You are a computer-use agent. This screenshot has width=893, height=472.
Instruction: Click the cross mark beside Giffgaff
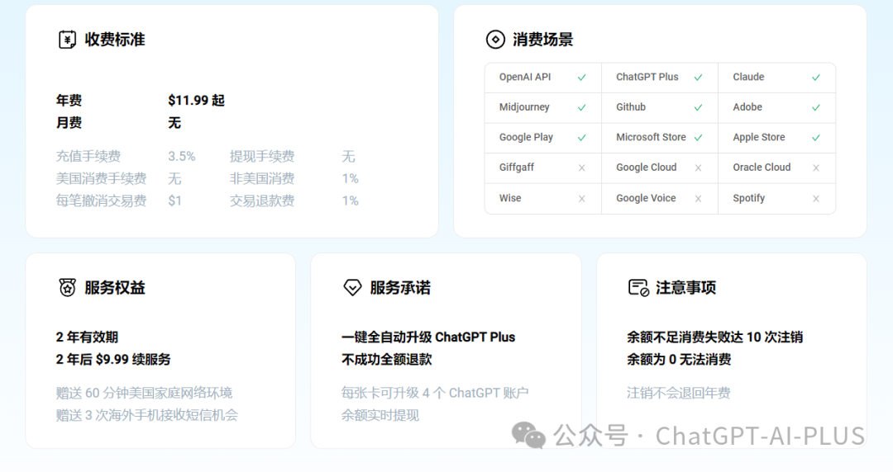(581, 168)
